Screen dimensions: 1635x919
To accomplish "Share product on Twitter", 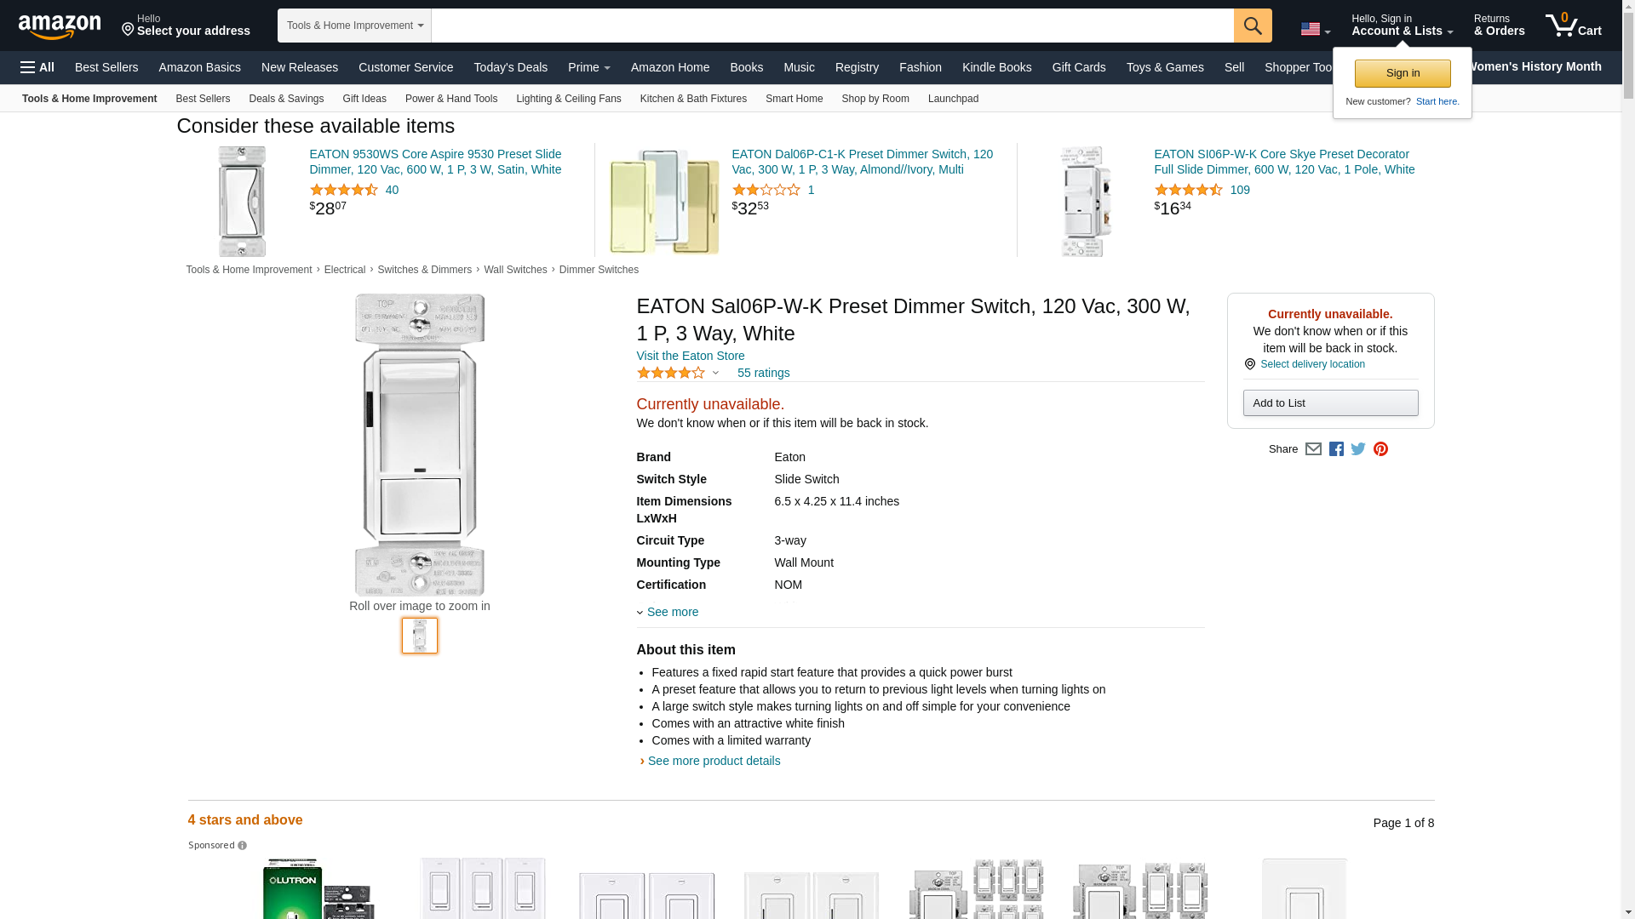I will pyautogui.click(x=1358, y=449).
